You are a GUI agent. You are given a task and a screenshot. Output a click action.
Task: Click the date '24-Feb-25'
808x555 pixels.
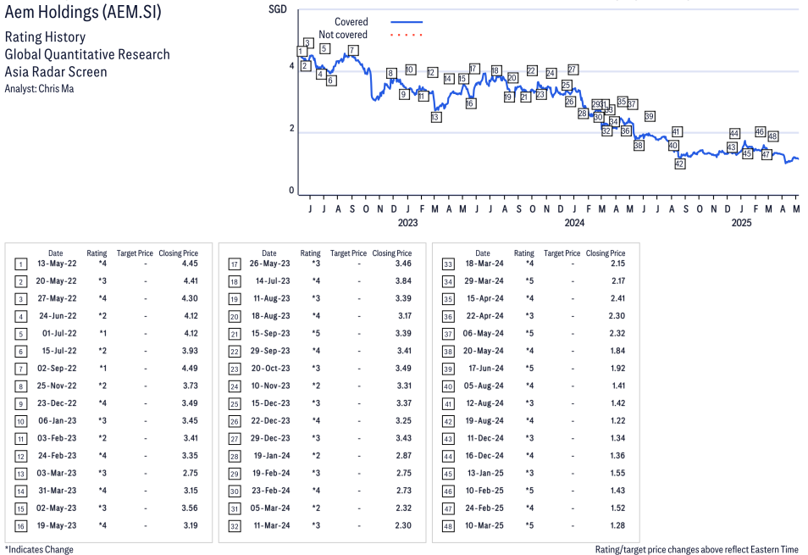[x=484, y=508]
